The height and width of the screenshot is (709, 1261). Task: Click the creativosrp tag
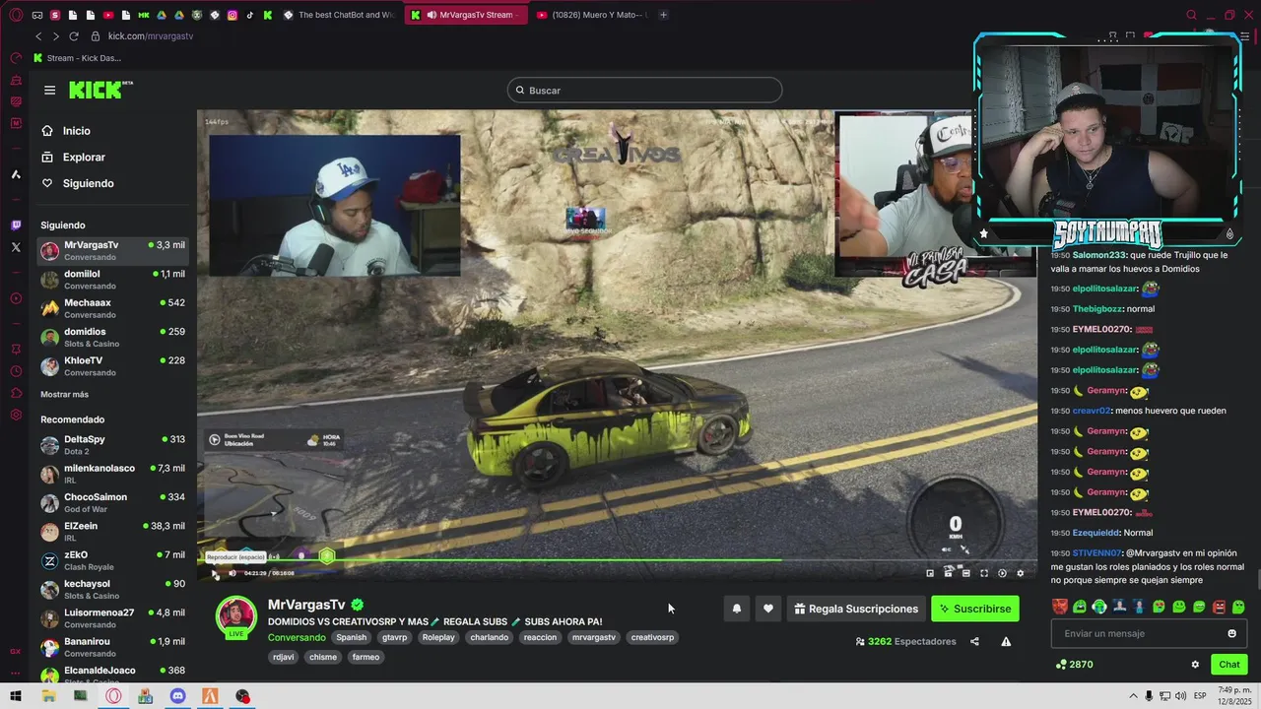652,637
